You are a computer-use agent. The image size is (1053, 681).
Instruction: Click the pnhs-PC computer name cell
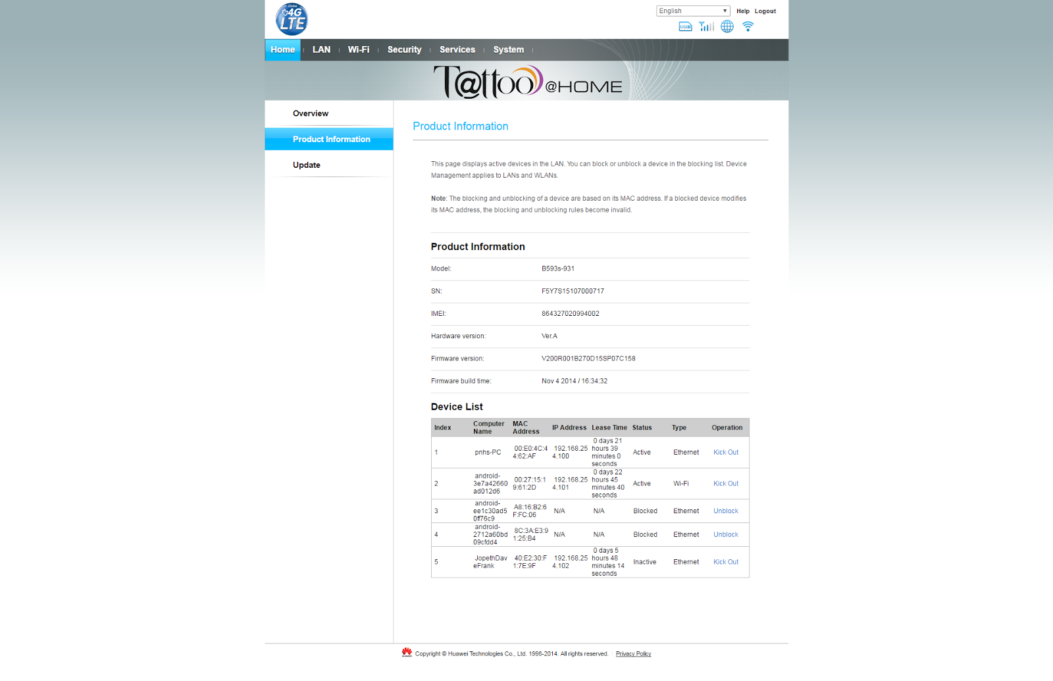(488, 453)
